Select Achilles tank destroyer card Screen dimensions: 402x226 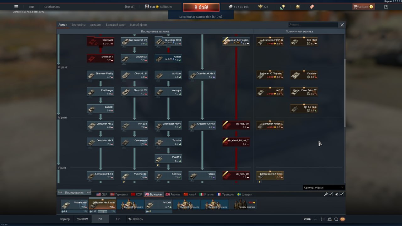pos(168,75)
